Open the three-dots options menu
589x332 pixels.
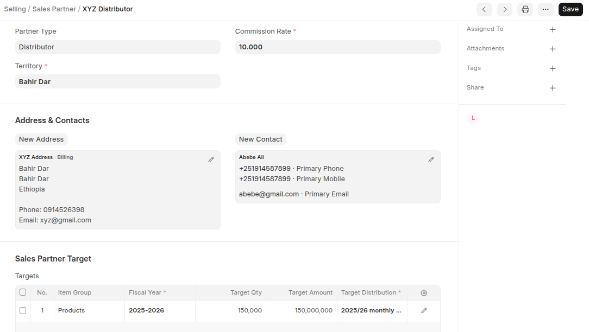pos(546,9)
